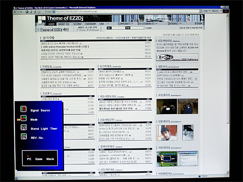Open the close-up face photo thumbnail
This screenshot has width=243, height=182.
coord(167,132)
